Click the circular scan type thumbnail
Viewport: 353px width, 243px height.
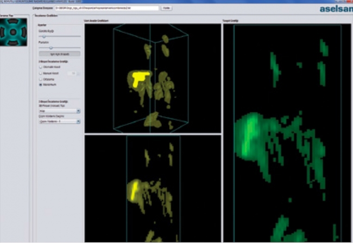click(x=14, y=31)
